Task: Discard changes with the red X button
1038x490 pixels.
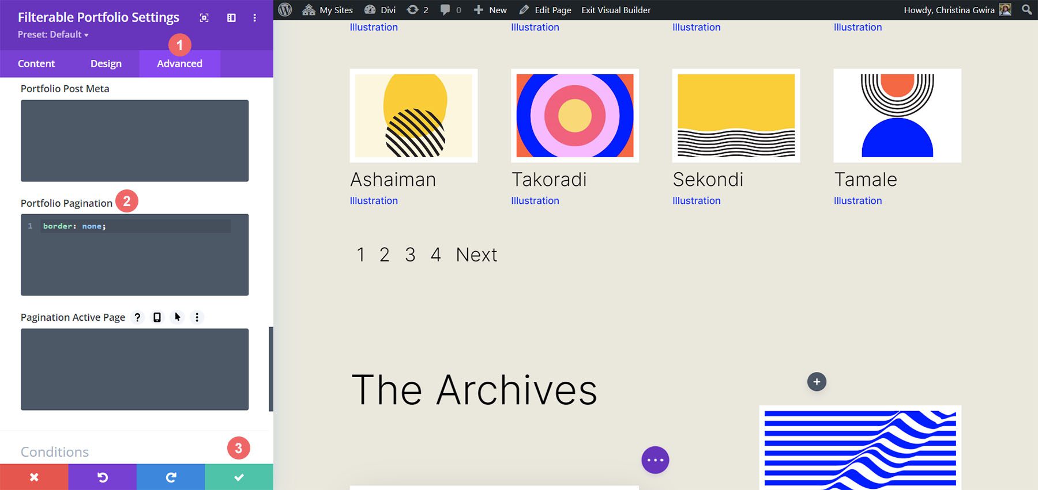Action: tap(34, 477)
